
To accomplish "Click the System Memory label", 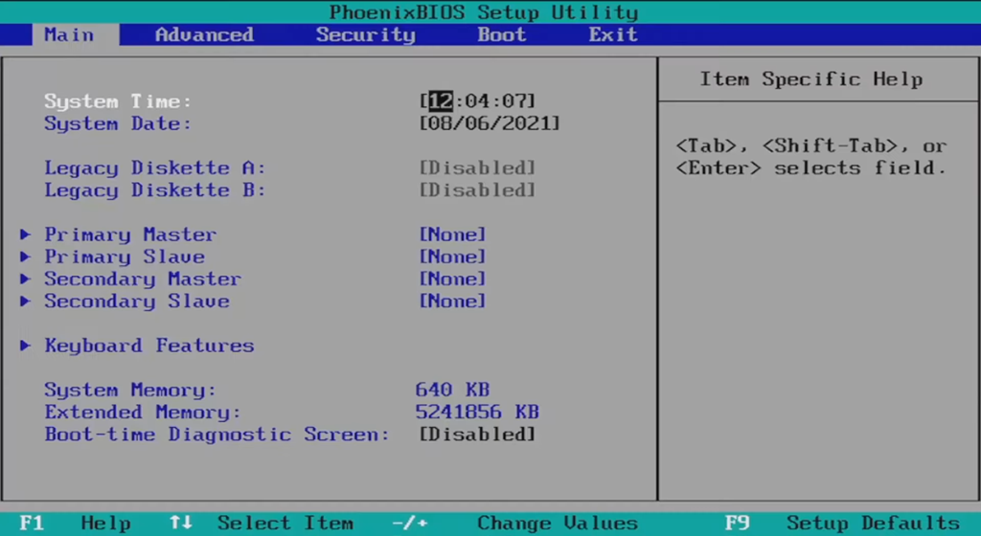I will (x=130, y=390).
